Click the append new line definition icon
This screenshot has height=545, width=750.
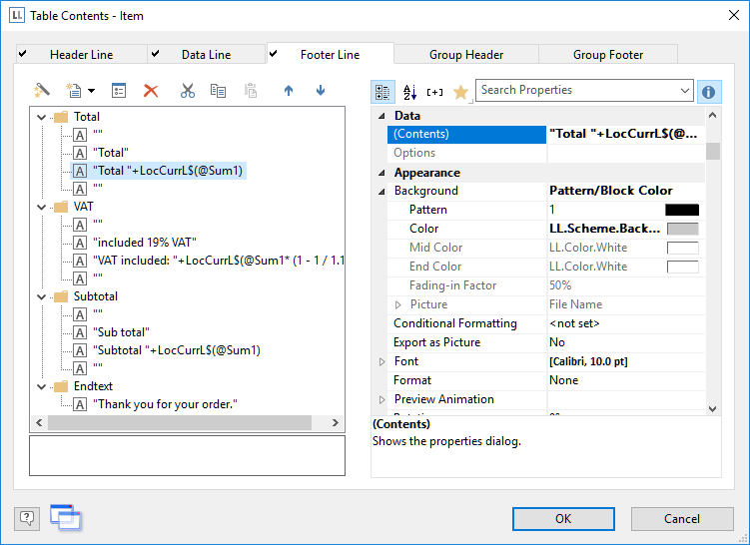click(x=74, y=91)
